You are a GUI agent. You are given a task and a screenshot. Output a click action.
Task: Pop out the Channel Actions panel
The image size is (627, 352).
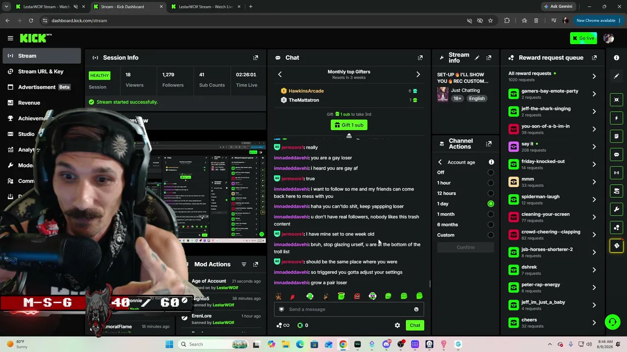pos(489,144)
